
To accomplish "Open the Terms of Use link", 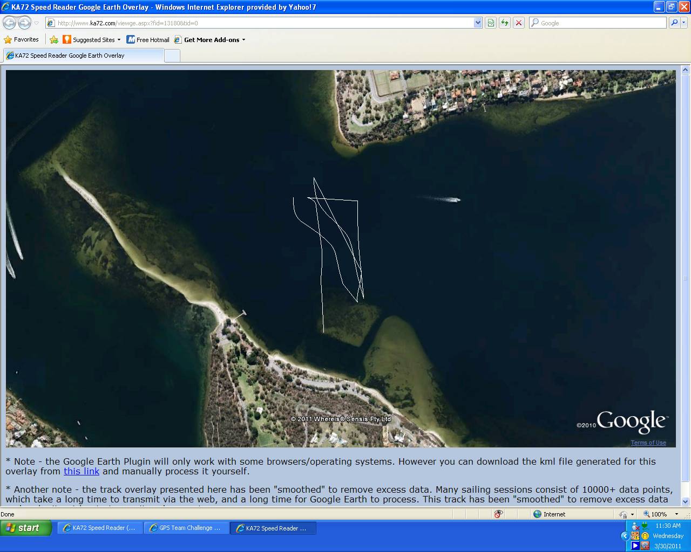I will 648,443.
